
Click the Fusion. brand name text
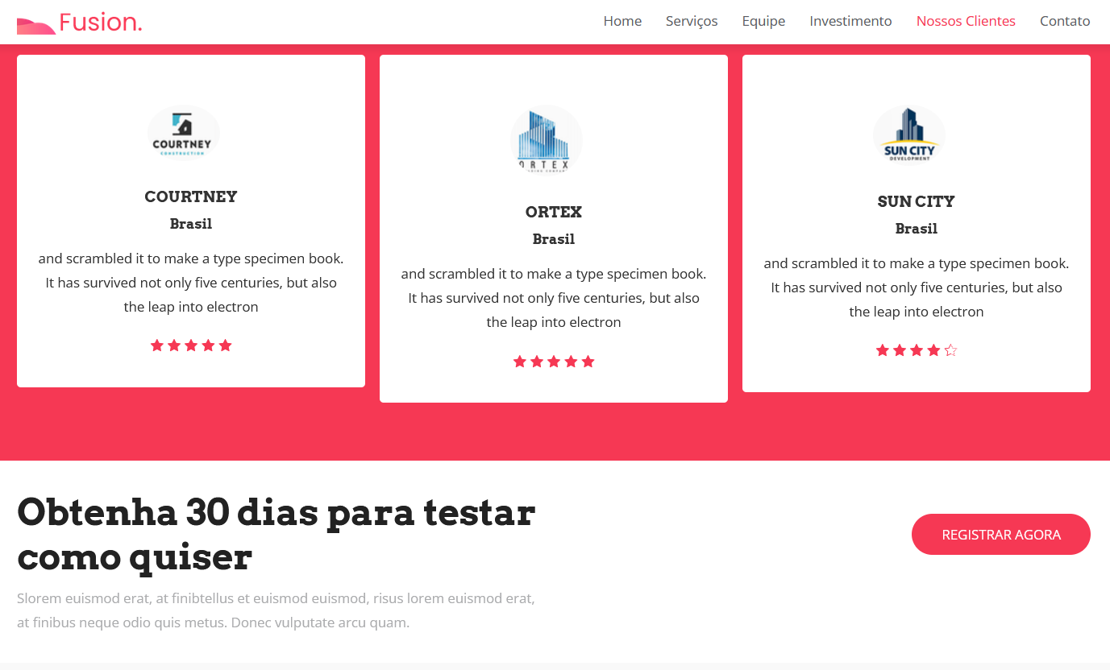click(101, 23)
